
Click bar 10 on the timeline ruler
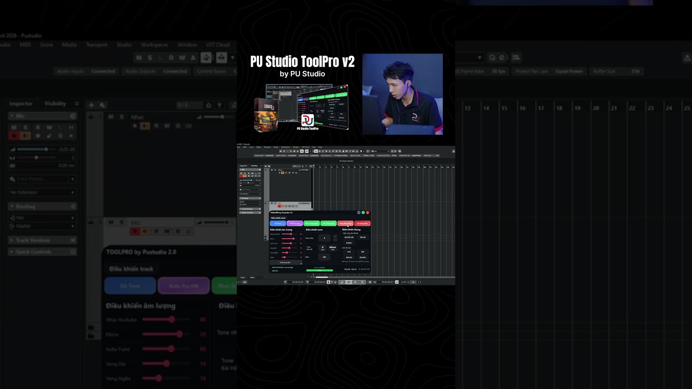(x=367, y=166)
